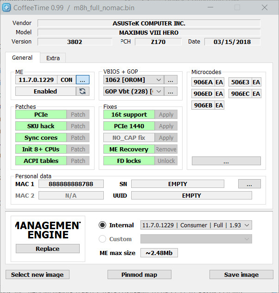The image size is (279, 293).
Task: Click the Replace Management Engine button
Action: tap(48, 249)
